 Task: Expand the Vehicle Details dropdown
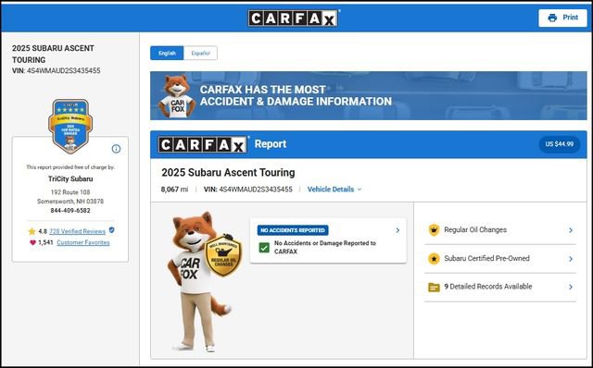point(334,190)
